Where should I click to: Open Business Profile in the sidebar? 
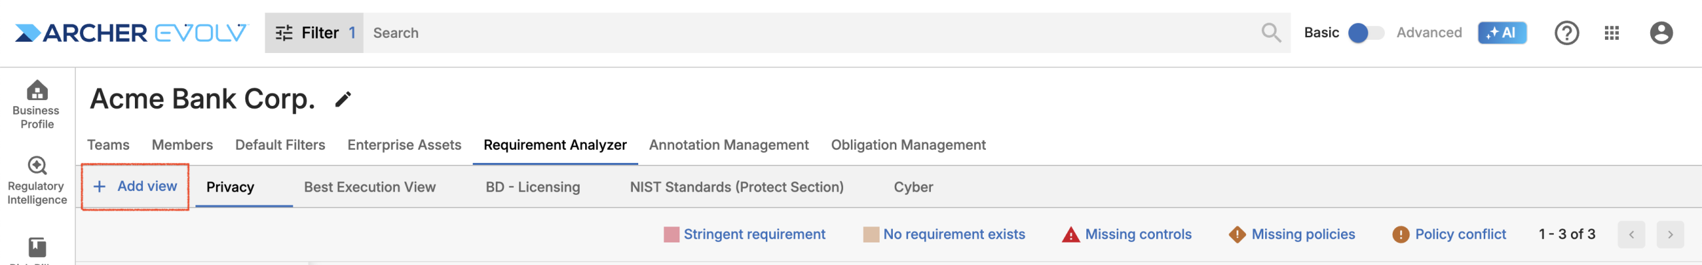pyautogui.click(x=37, y=105)
